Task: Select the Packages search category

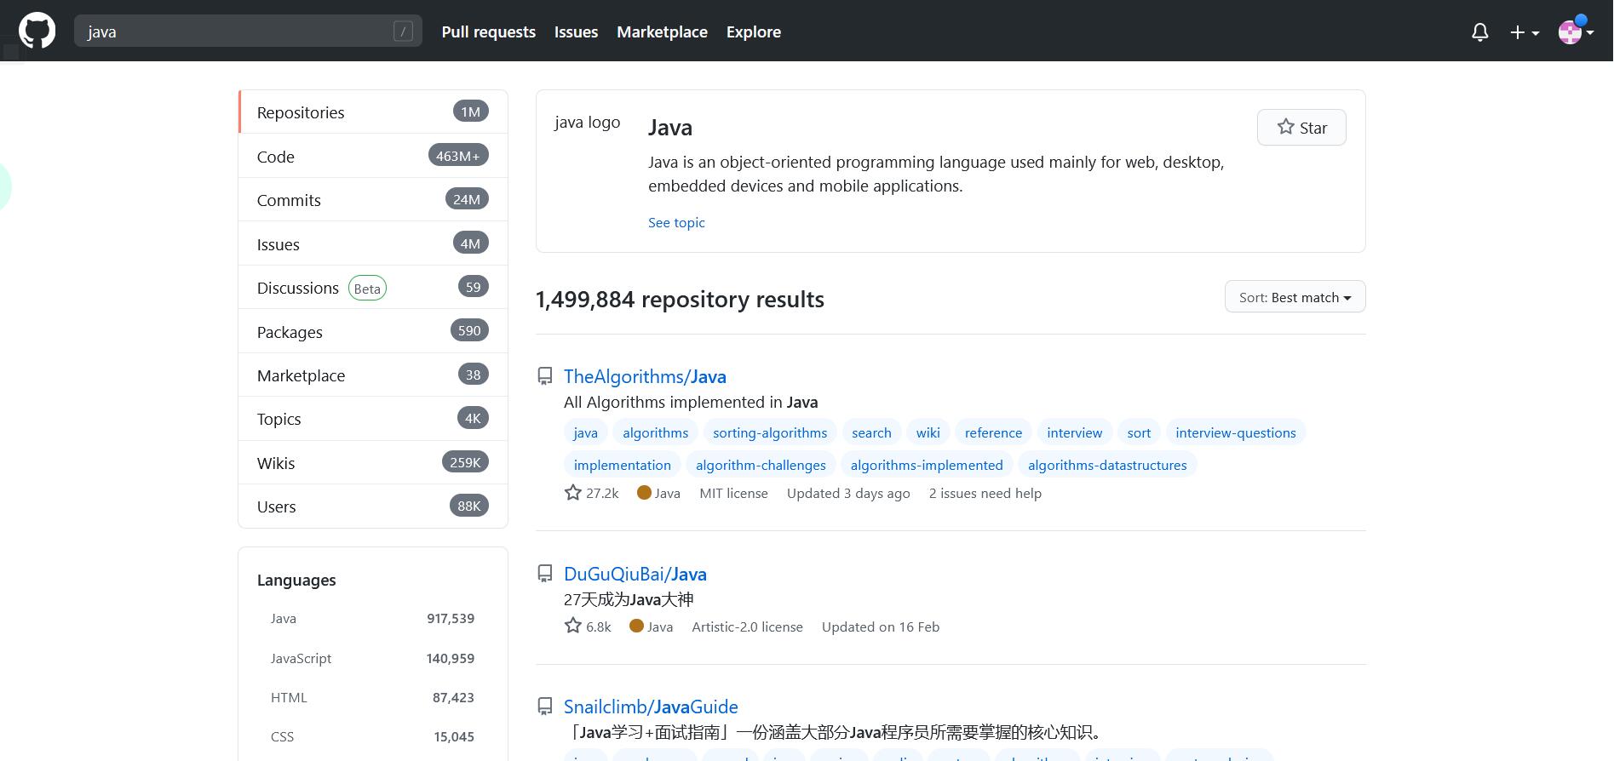Action: tap(373, 331)
